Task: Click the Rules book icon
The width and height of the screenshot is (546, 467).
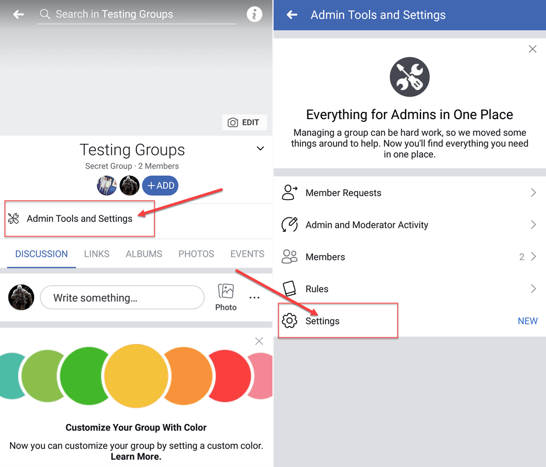Action: [x=289, y=289]
